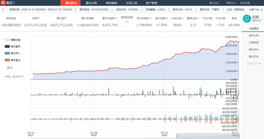Screen dimensions: 264x139
Task: Click the info icon beside 累计收益率
Action: pos(116,18)
